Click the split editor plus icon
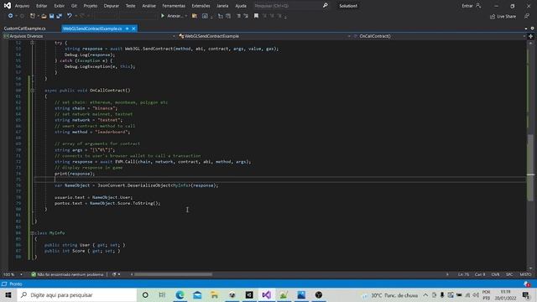This screenshot has height=302, width=537. coord(531,36)
